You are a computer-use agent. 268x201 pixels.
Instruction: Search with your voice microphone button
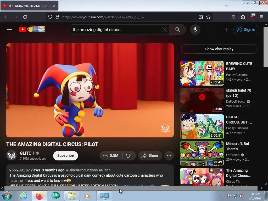tap(195, 30)
